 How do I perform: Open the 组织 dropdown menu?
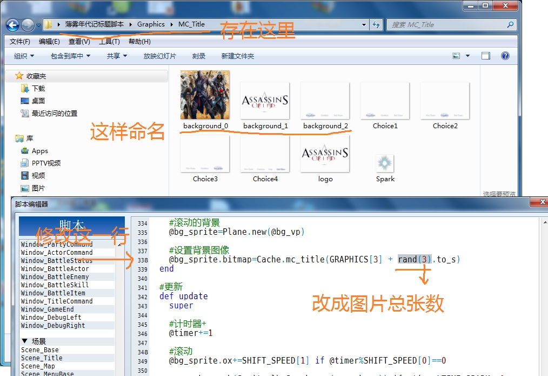[x=24, y=56]
